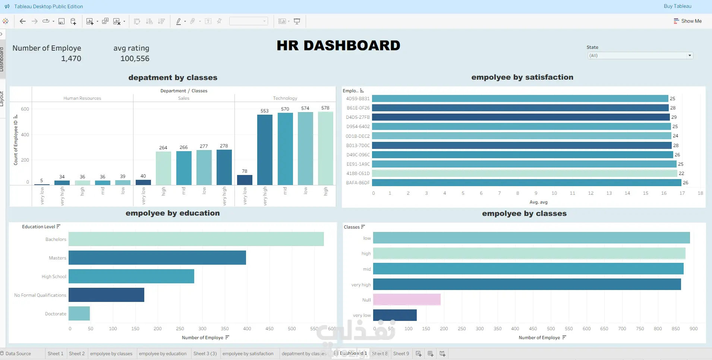The height and width of the screenshot is (360, 712).
Task: Clear the sheet with chart-x icon
Action: (117, 21)
